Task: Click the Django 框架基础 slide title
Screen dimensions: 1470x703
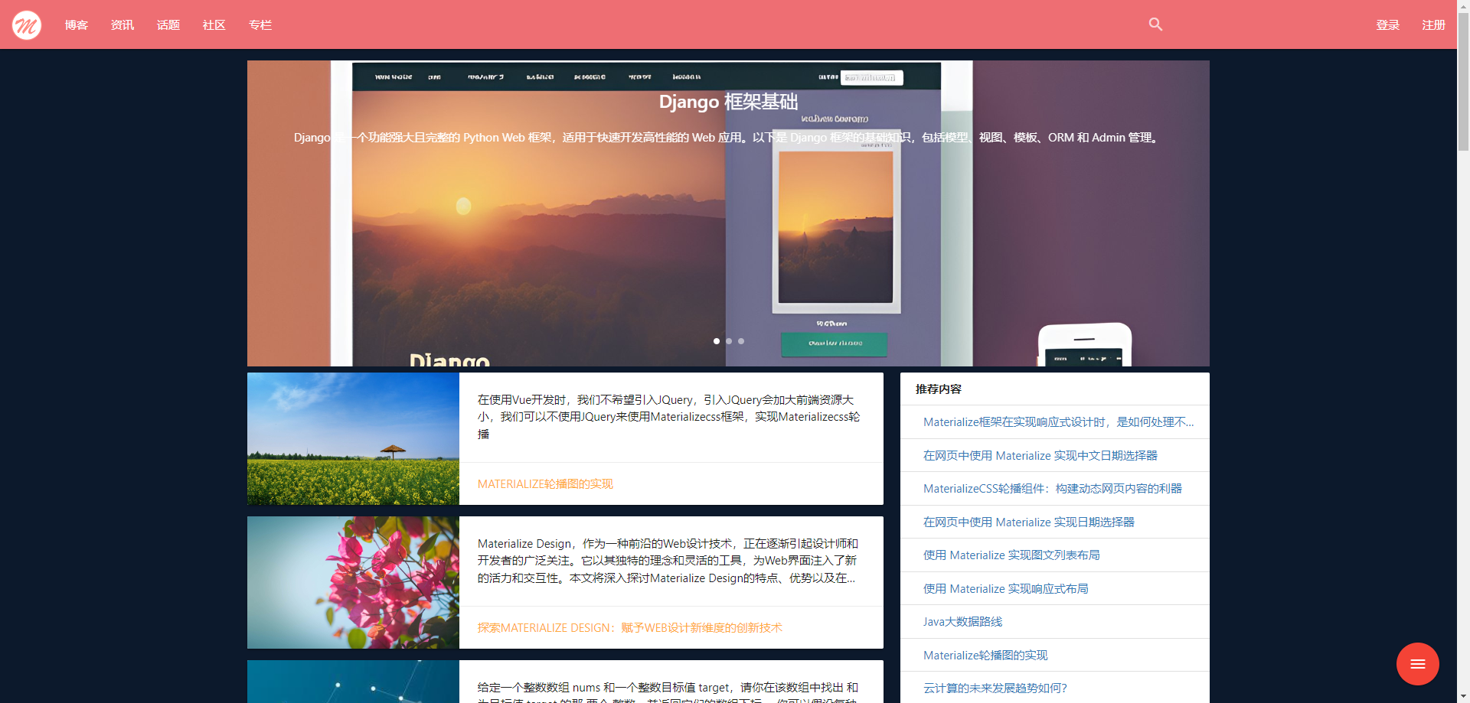Action: click(x=728, y=102)
